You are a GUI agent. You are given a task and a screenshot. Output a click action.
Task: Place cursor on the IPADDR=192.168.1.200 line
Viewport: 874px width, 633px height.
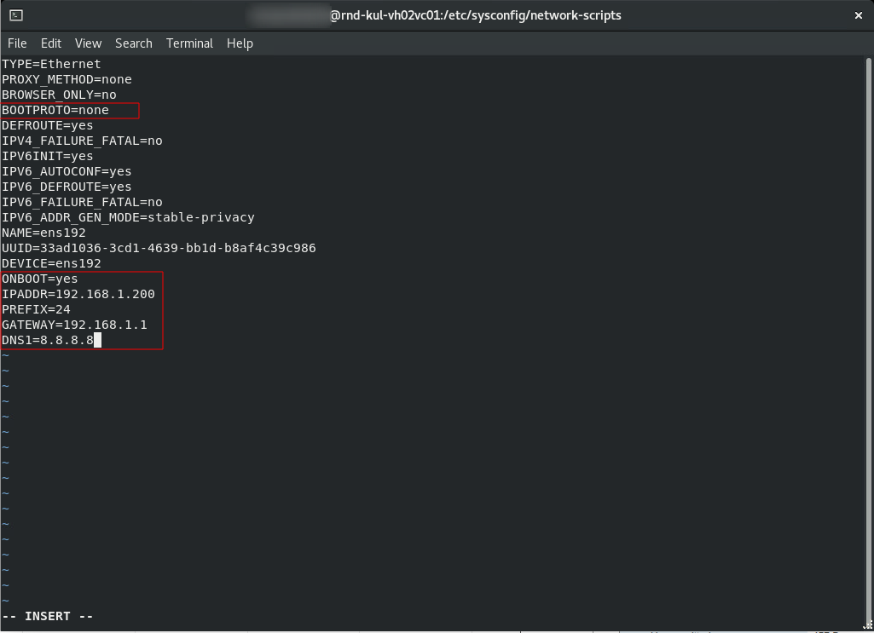coord(78,294)
